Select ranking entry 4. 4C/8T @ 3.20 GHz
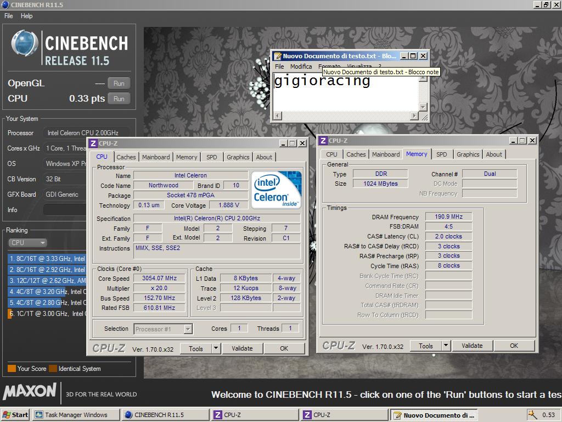This screenshot has height=422, width=562. coord(47,292)
